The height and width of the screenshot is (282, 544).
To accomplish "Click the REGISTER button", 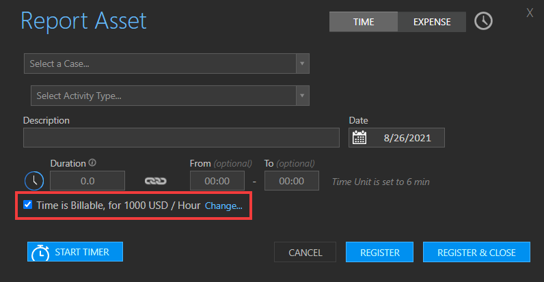I will click(379, 252).
